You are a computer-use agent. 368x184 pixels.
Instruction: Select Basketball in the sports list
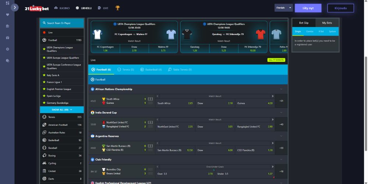[62, 140]
